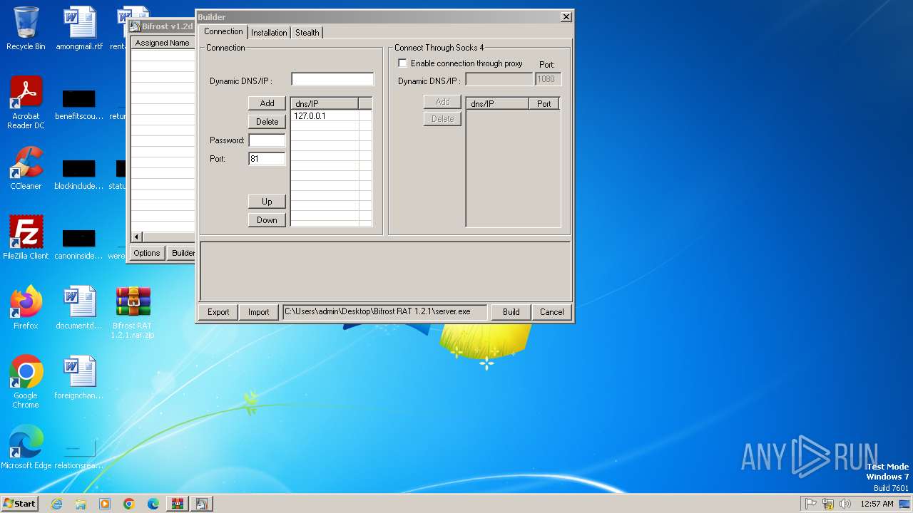Image resolution: width=913 pixels, height=513 pixels.
Task: Launch Microsoft Edge desktop shortcut
Action: point(26,447)
